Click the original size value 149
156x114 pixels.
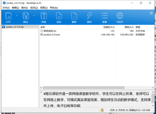coord(131,31)
